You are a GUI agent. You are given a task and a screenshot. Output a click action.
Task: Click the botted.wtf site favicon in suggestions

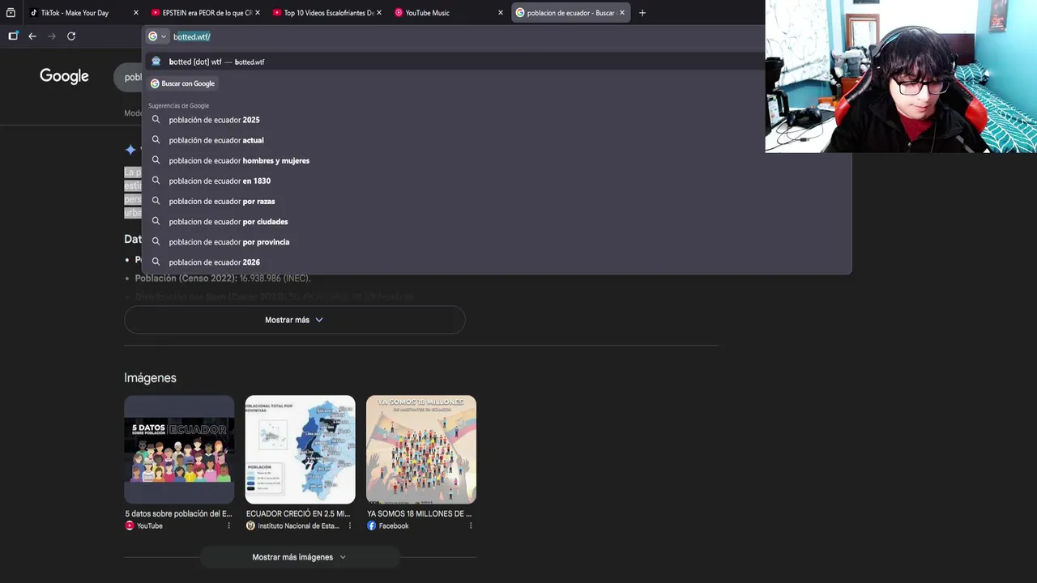(x=156, y=62)
